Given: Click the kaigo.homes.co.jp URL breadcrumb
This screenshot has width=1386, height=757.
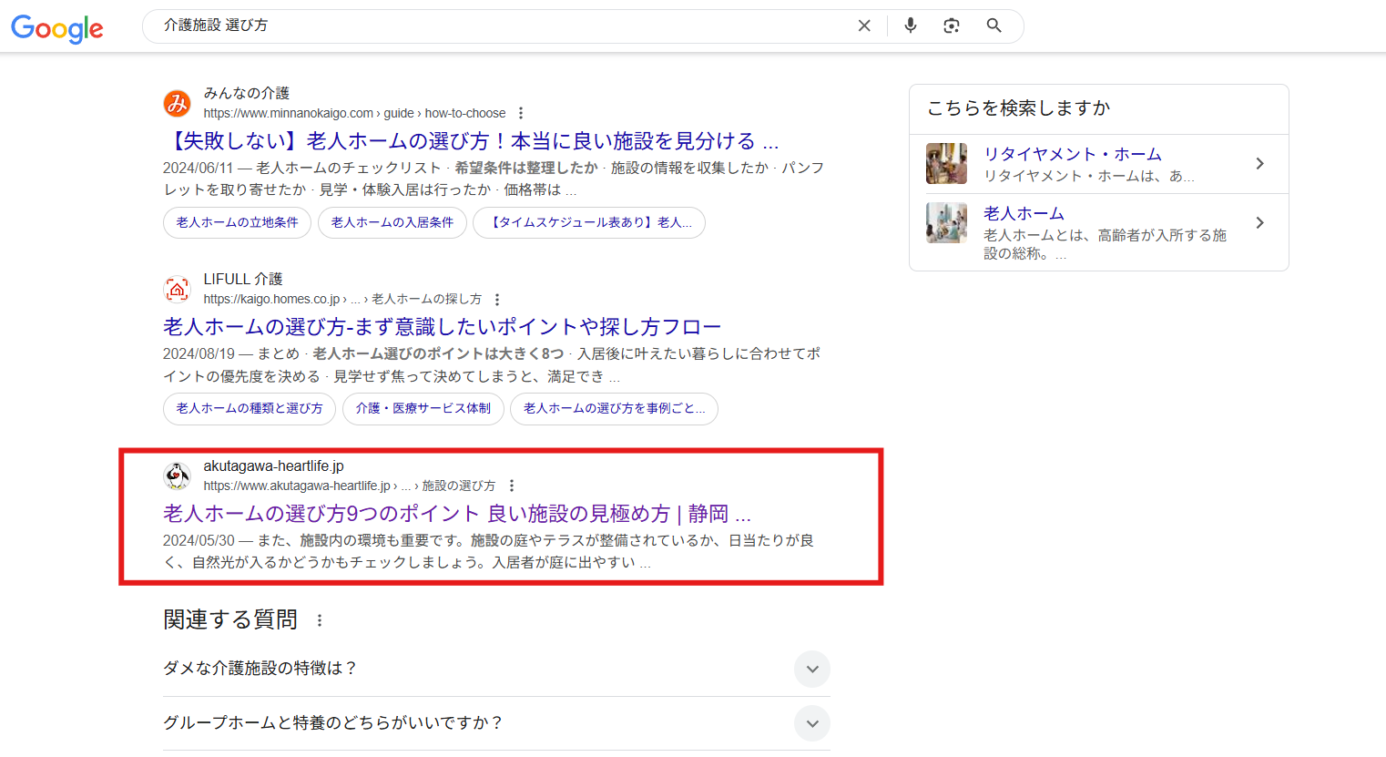Looking at the screenshot, I should pyautogui.click(x=342, y=300).
